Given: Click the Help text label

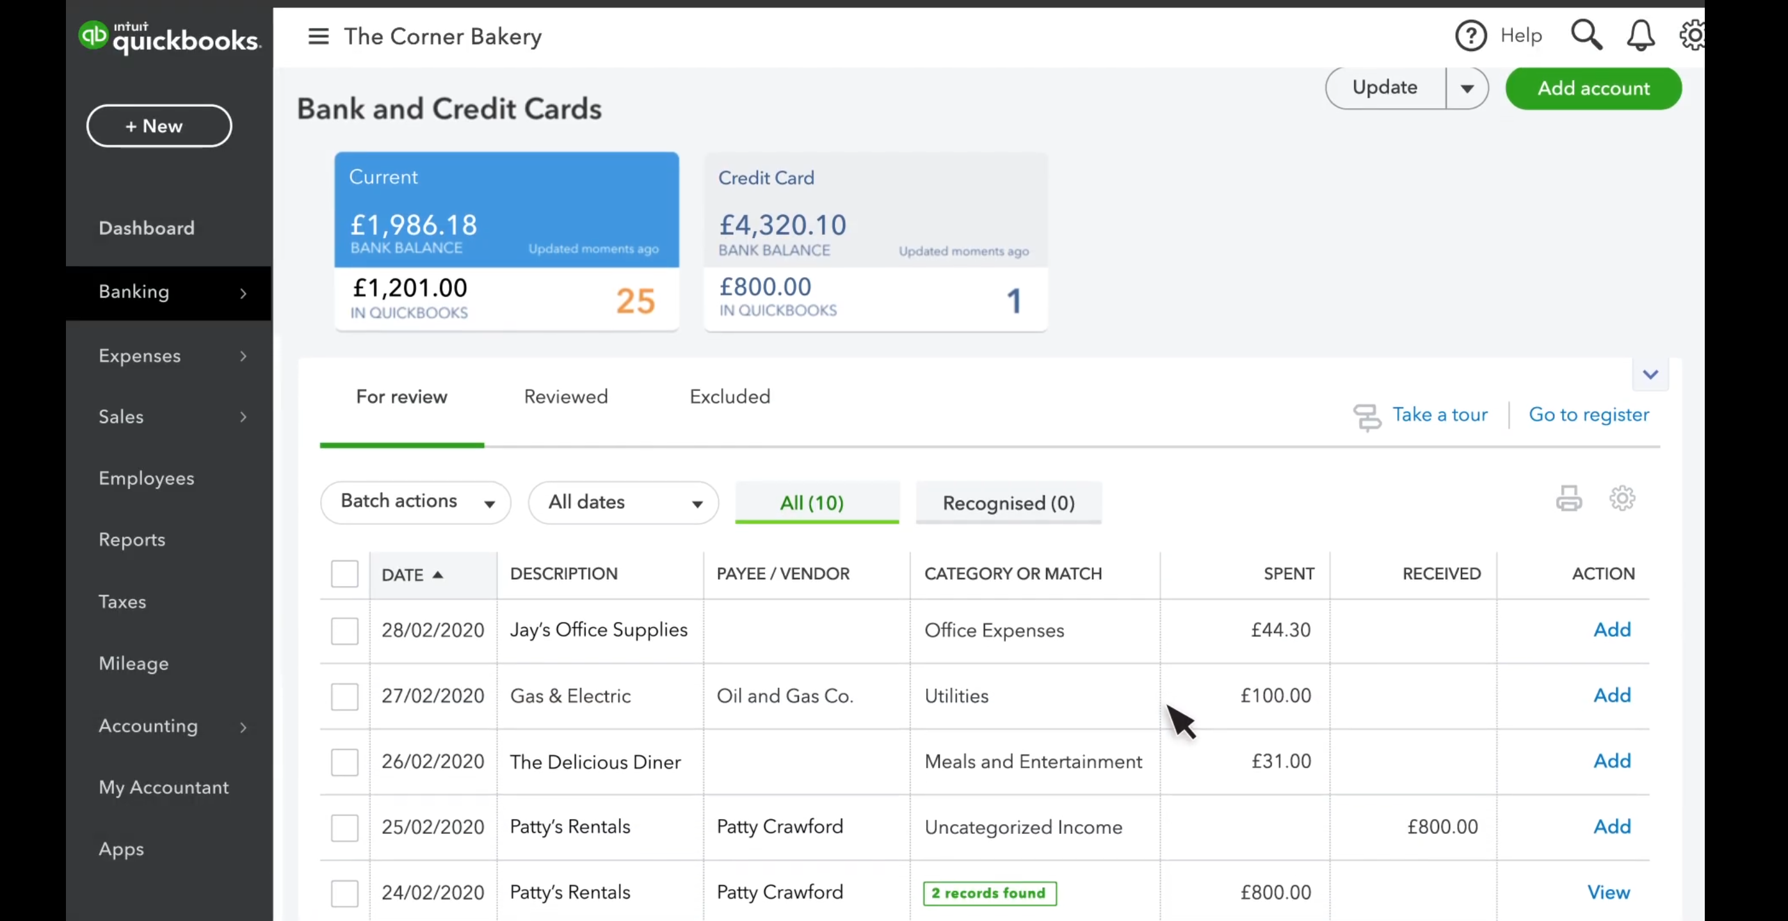Looking at the screenshot, I should point(1521,35).
